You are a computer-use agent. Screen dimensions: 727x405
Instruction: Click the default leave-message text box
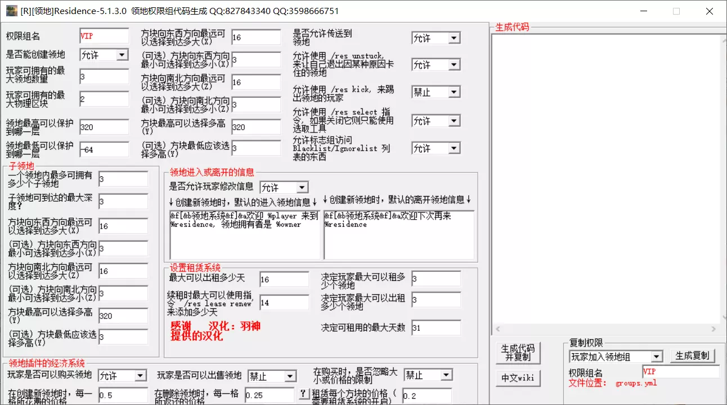[399, 235]
